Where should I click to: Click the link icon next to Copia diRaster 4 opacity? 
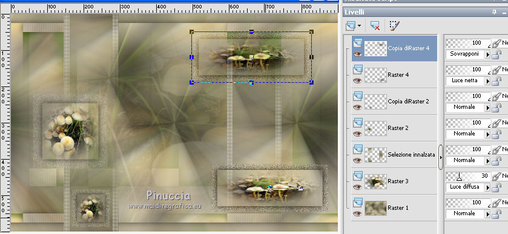pos(496,43)
